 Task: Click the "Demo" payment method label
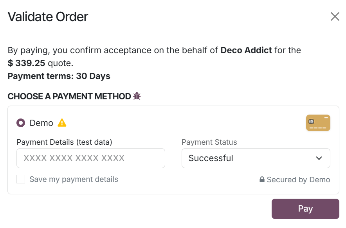[41, 123]
